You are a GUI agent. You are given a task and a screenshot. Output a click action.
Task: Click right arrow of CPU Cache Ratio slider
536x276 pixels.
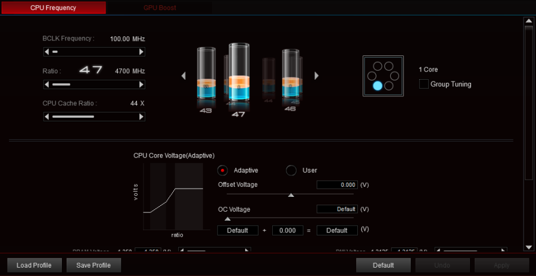pos(141,117)
